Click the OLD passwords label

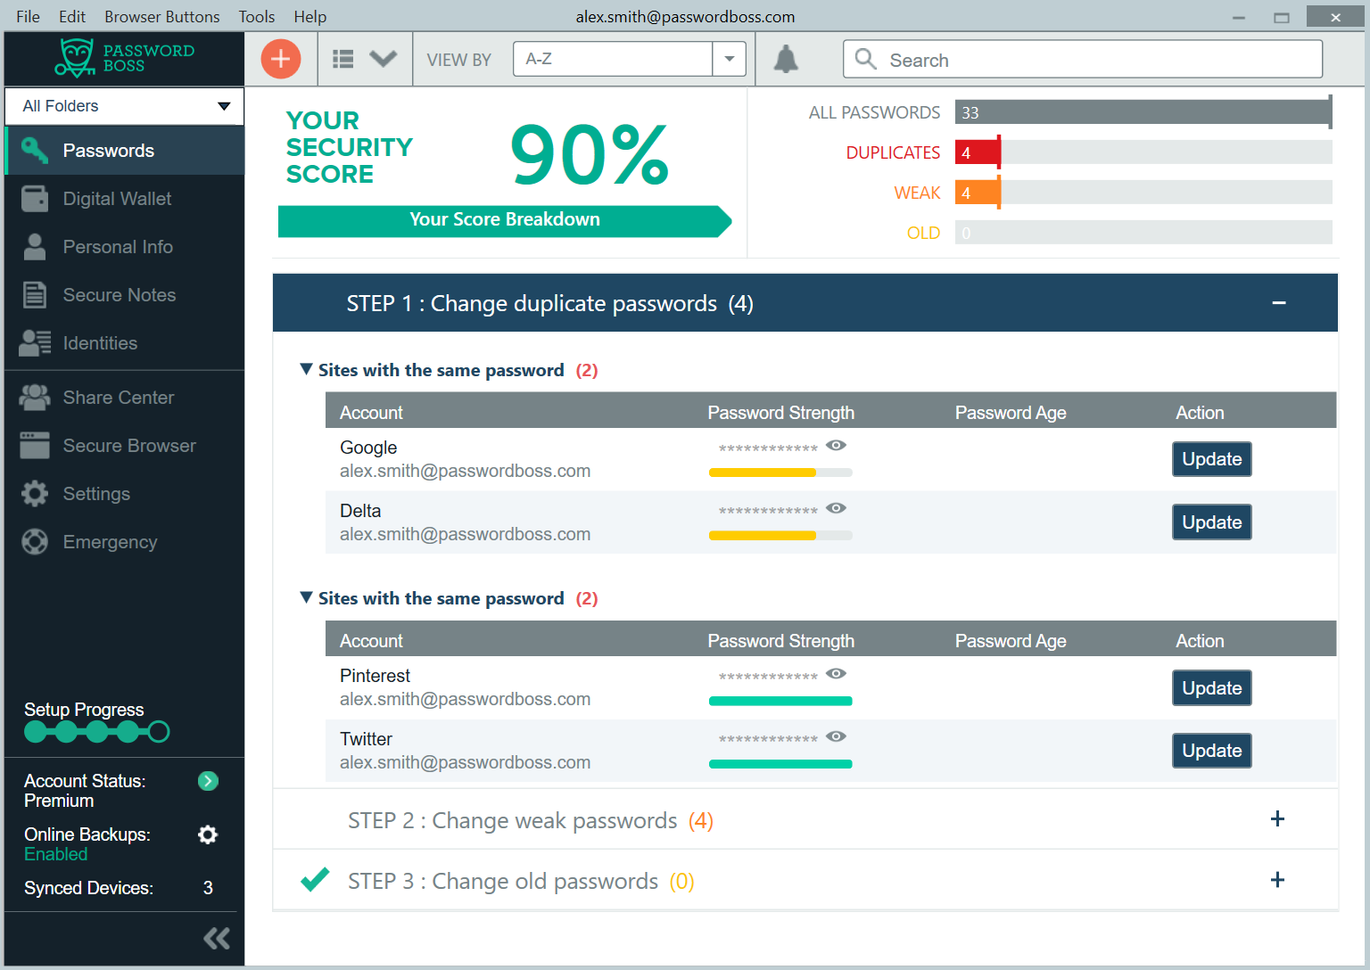(x=923, y=233)
